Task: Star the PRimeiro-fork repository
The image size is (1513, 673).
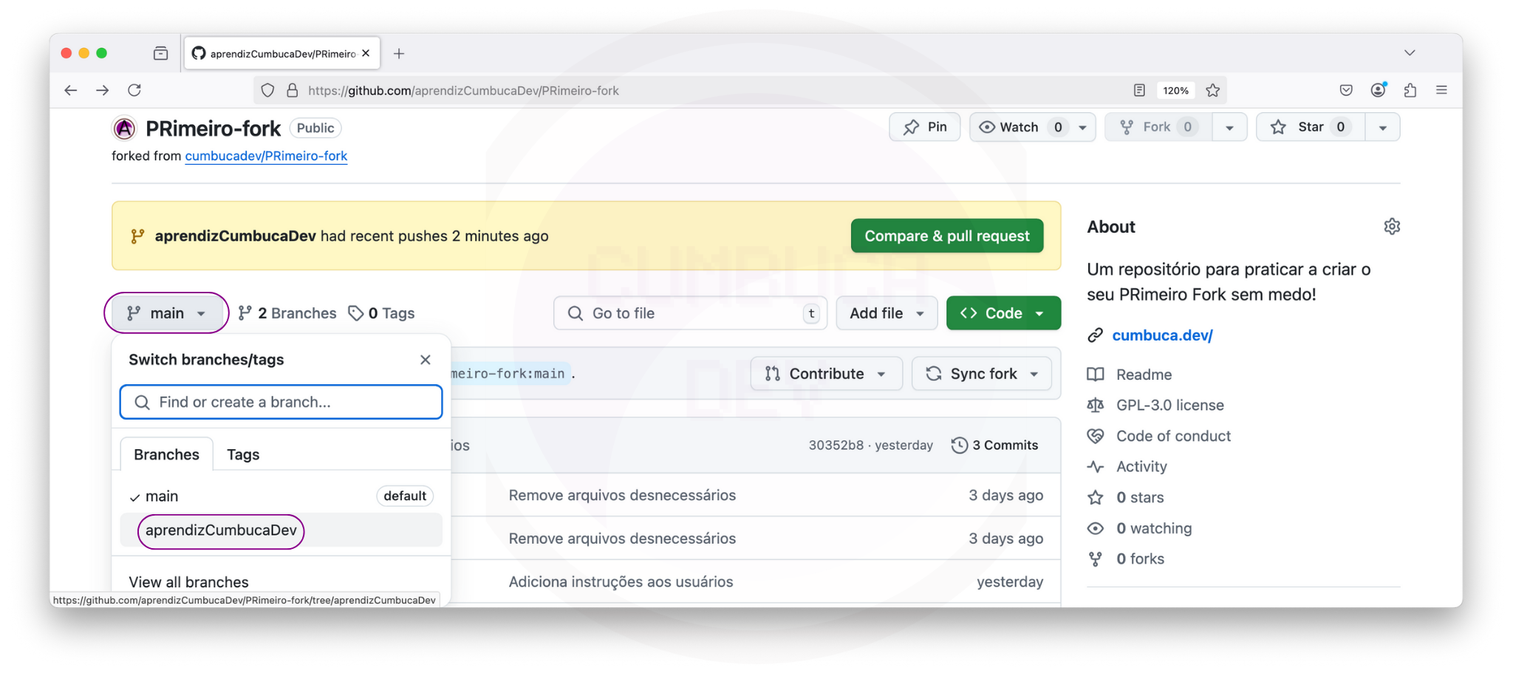Action: click(x=1310, y=127)
